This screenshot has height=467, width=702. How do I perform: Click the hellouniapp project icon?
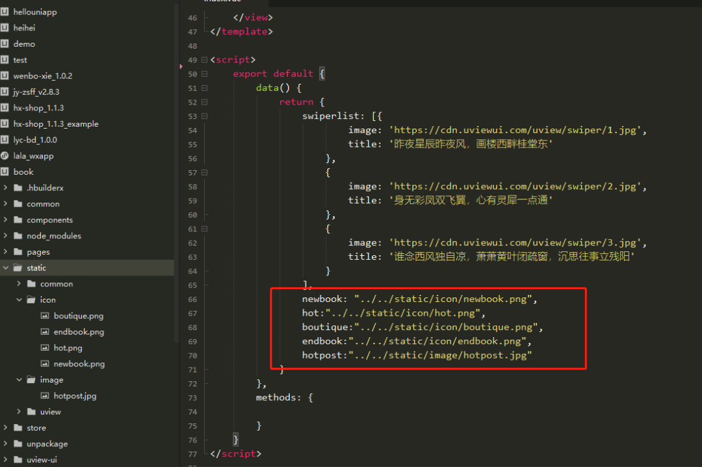(5, 12)
